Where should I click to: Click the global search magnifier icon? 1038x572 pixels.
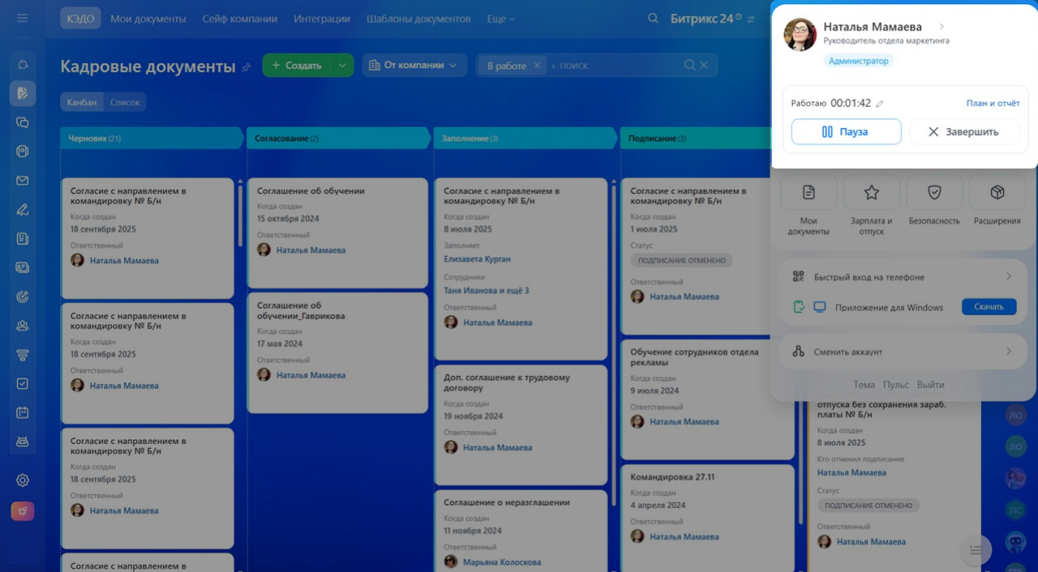(654, 19)
